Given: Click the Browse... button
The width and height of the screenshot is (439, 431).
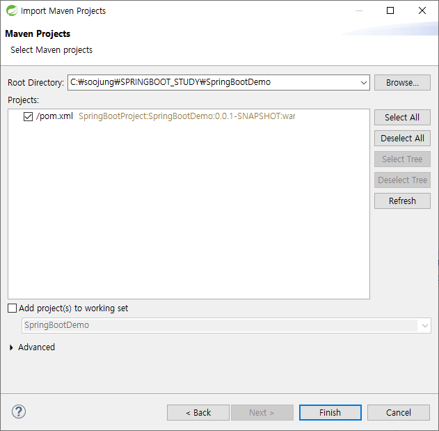Looking at the screenshot, I should point(402,82).
